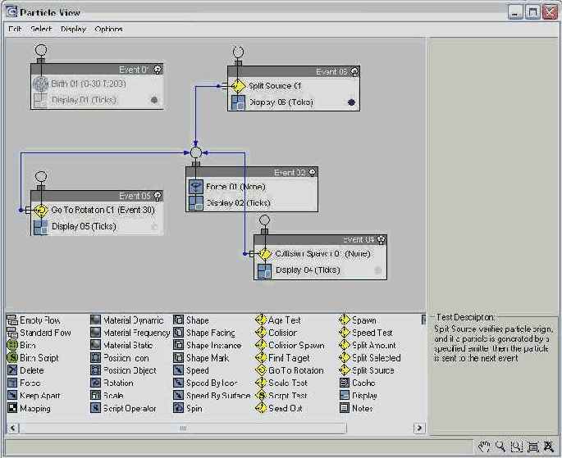The image size is (562, 458).
Task: Click the Zoom Extents tool
Action: pyautogui.click(x=533, y=447)
